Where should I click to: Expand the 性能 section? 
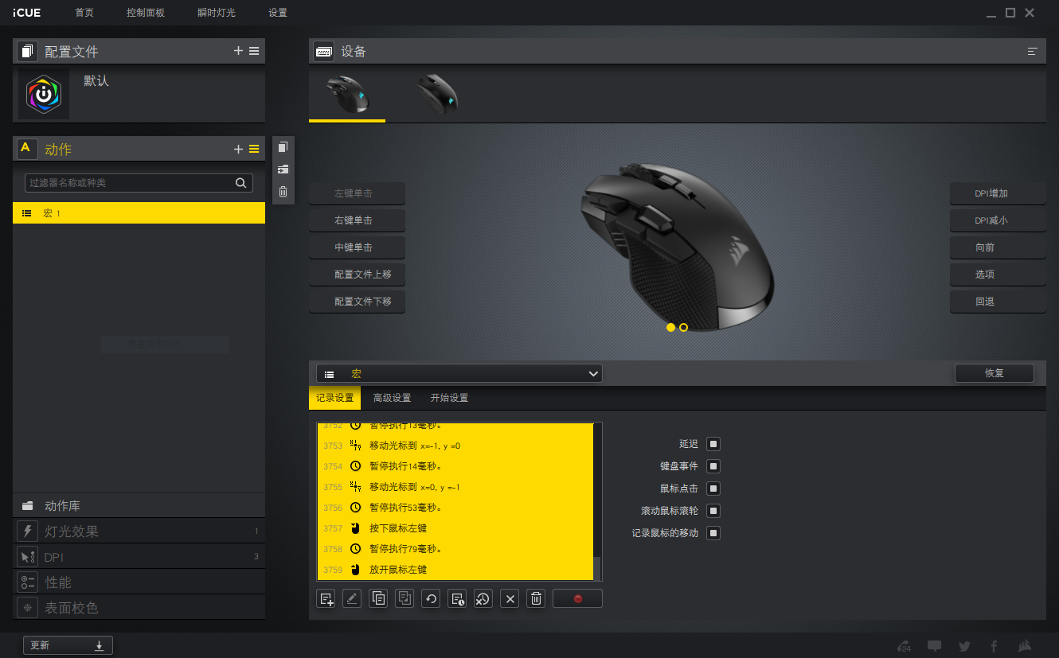(x=139, y=582)
